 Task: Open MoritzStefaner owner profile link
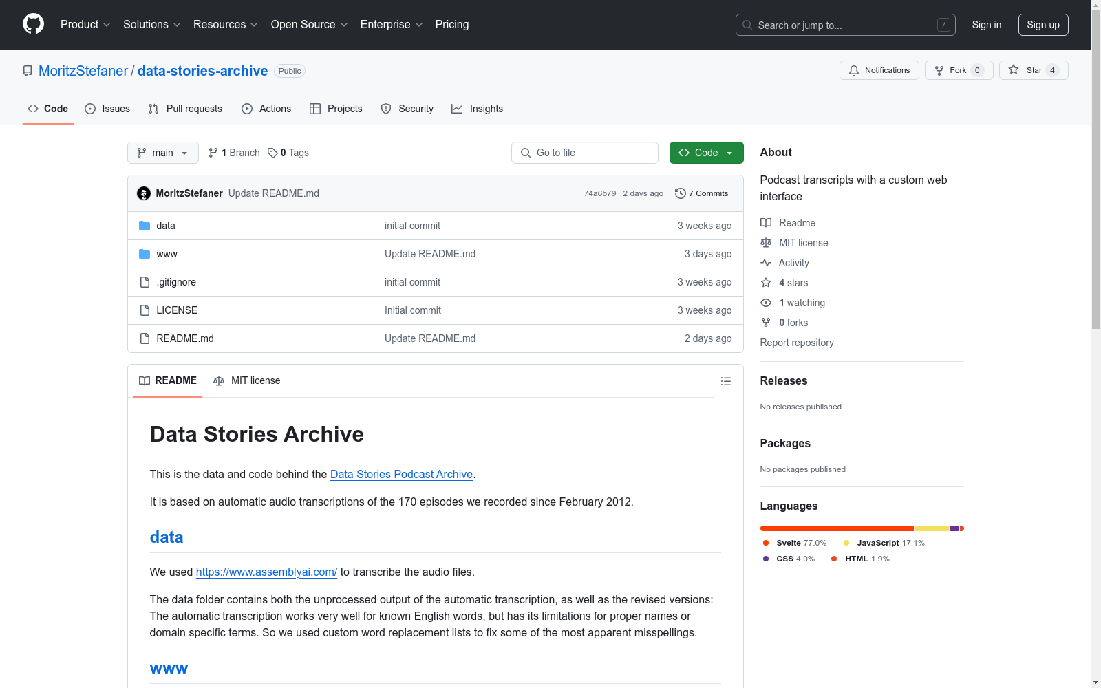tap(83, 71)
